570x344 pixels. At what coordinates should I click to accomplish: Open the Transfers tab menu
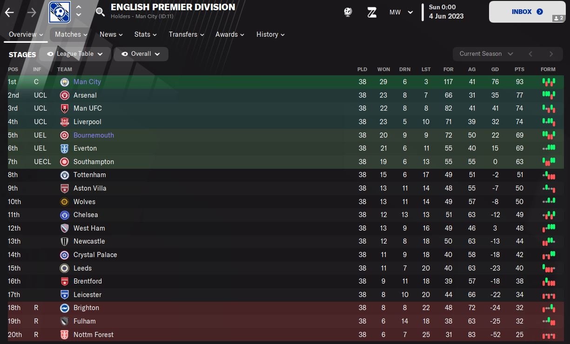[x=186, y=34]
